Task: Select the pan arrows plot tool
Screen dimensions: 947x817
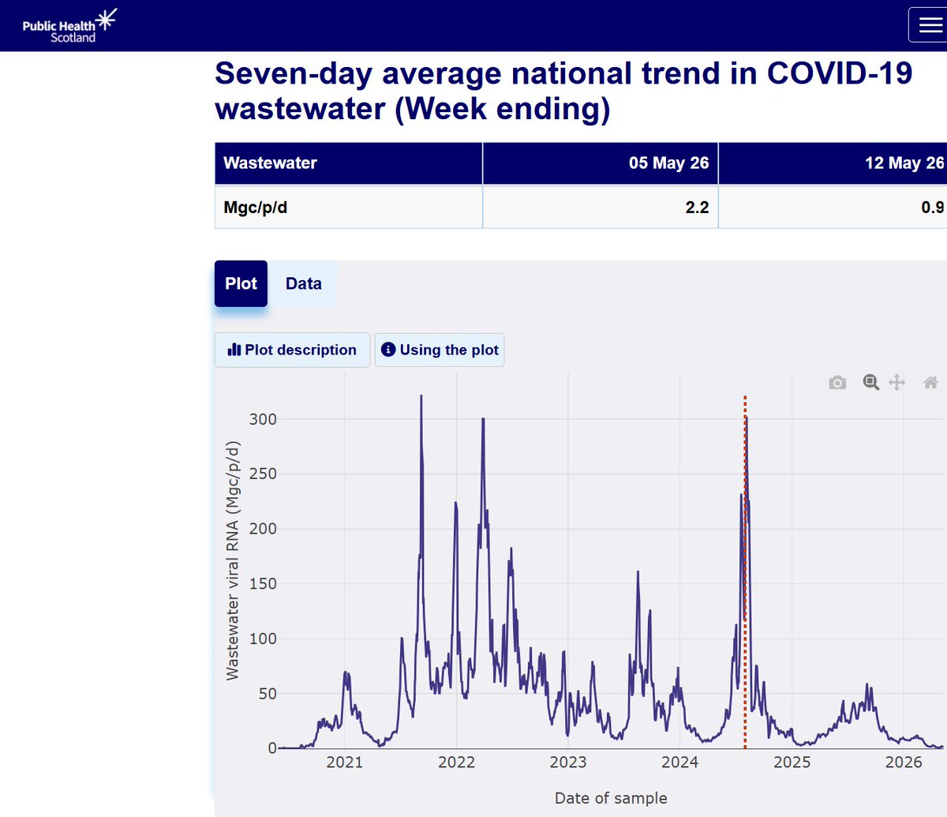Action: (x=896, y=383)
